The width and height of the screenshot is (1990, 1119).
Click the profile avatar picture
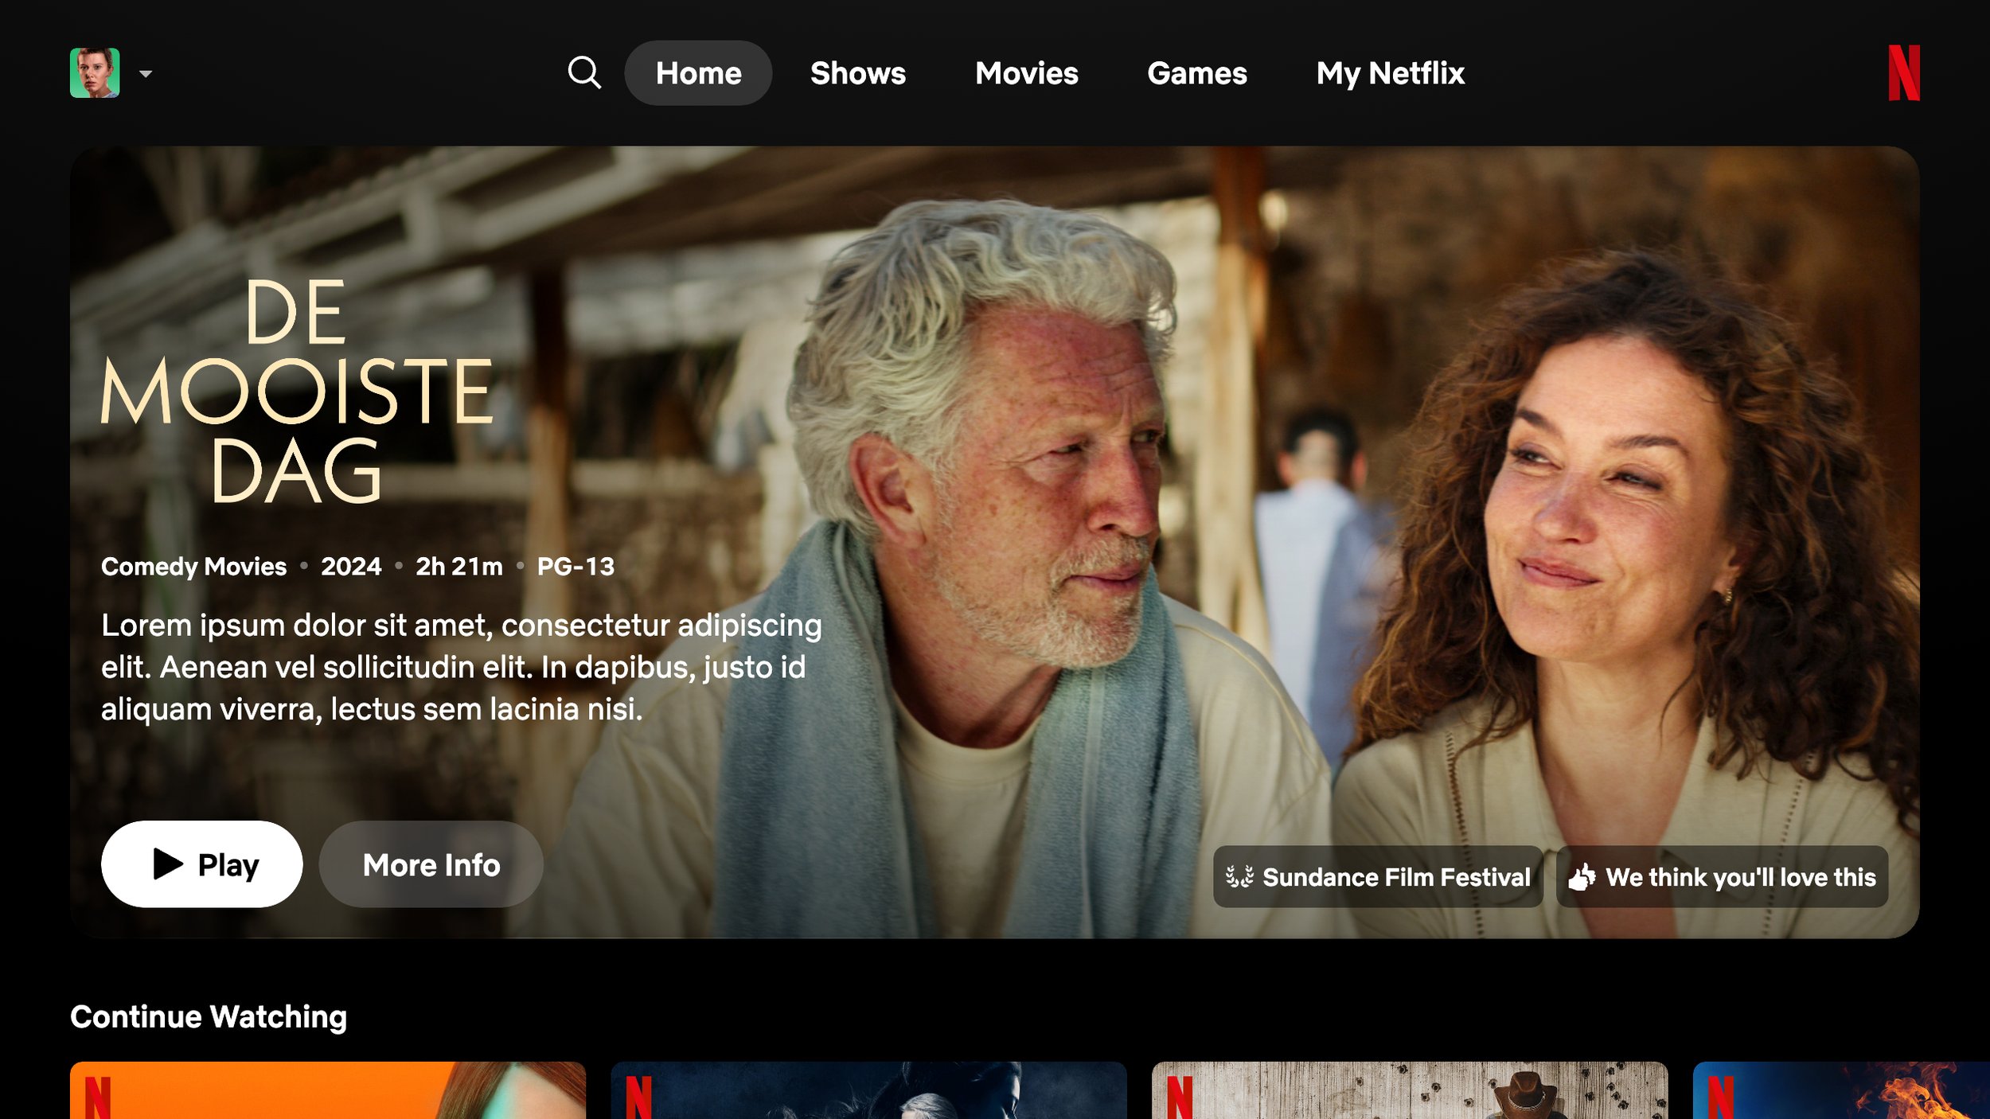95,72
